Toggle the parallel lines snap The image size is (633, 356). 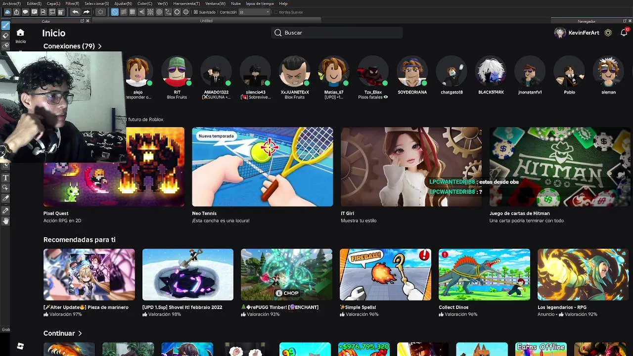point(124,12)
